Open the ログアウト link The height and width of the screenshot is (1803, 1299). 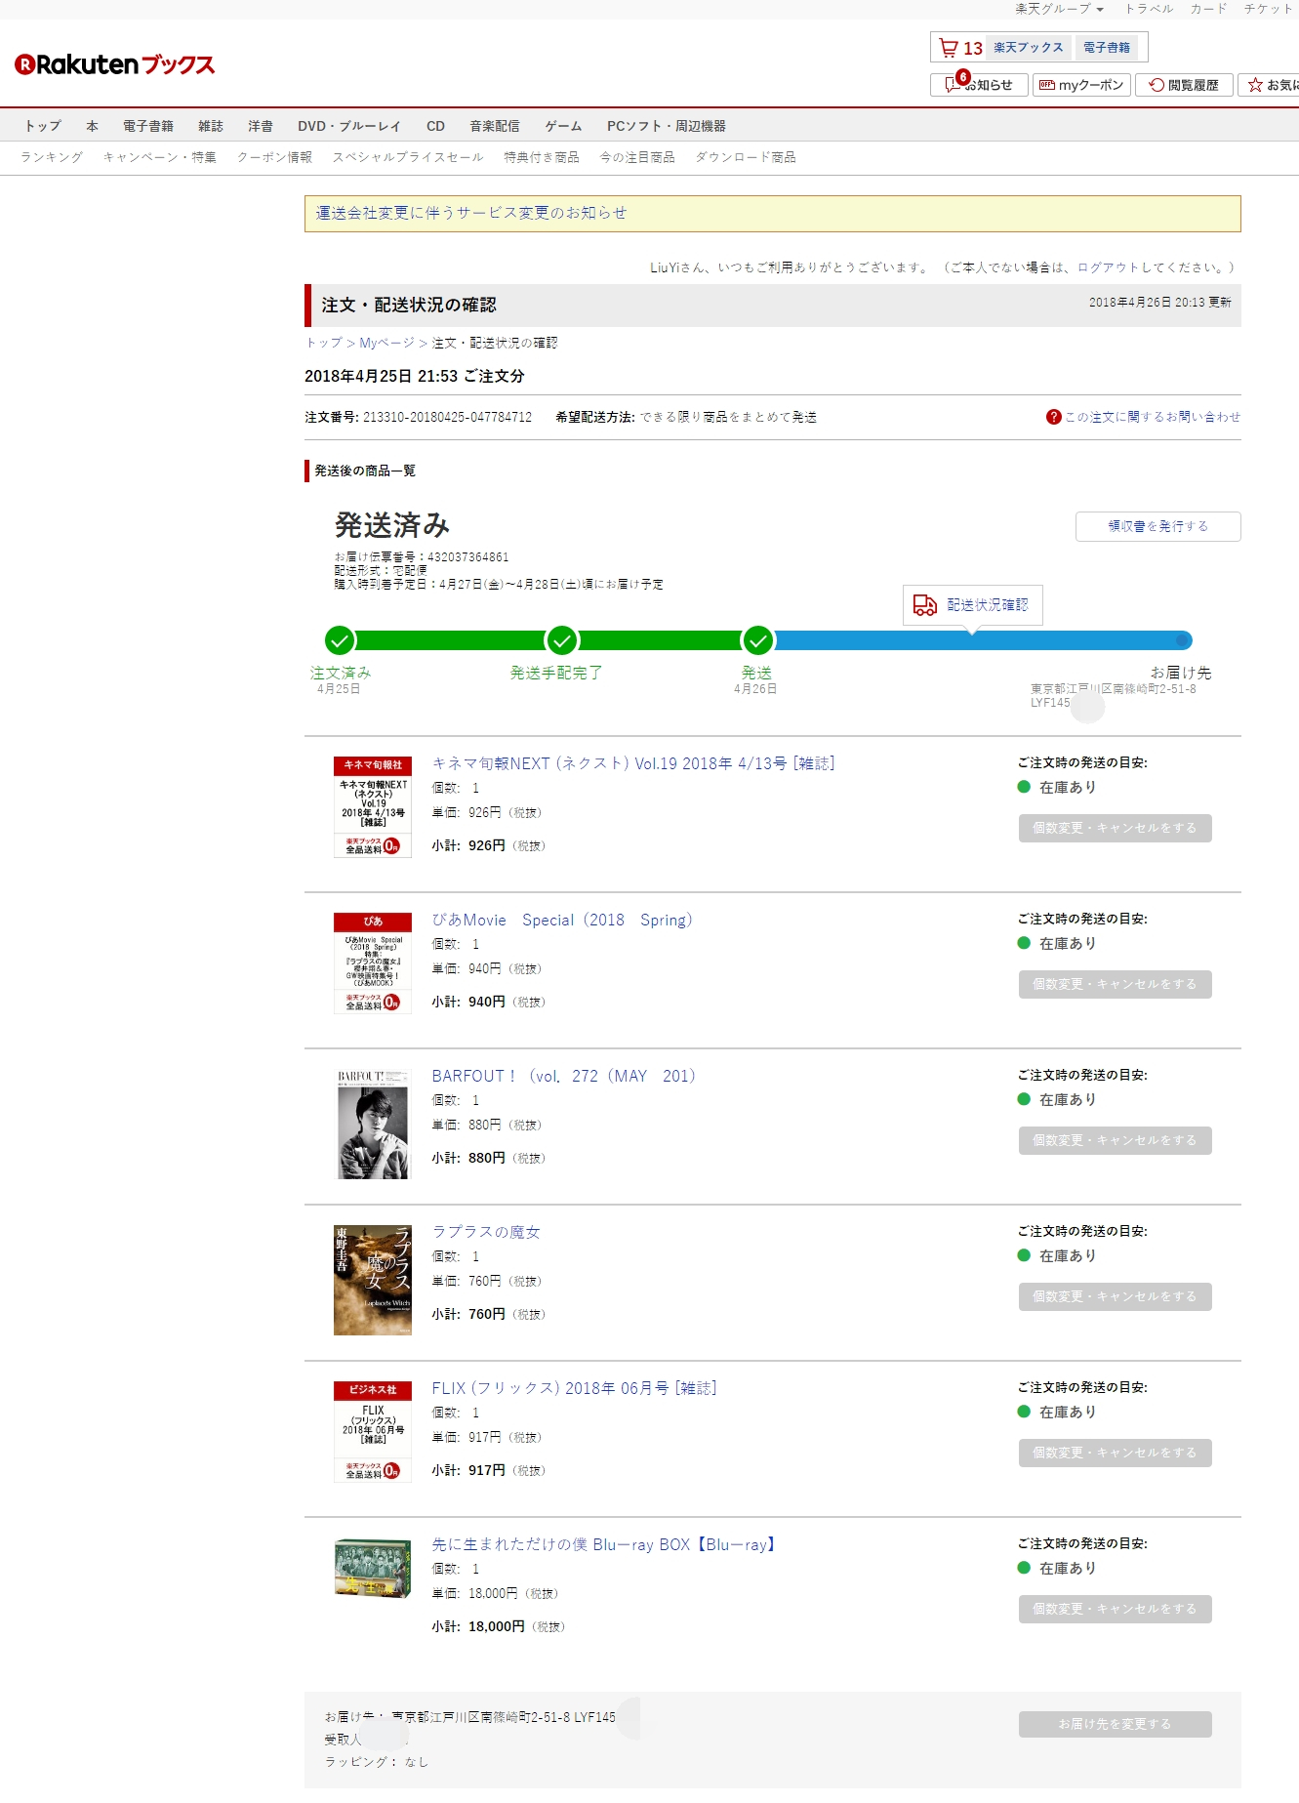1108,267
